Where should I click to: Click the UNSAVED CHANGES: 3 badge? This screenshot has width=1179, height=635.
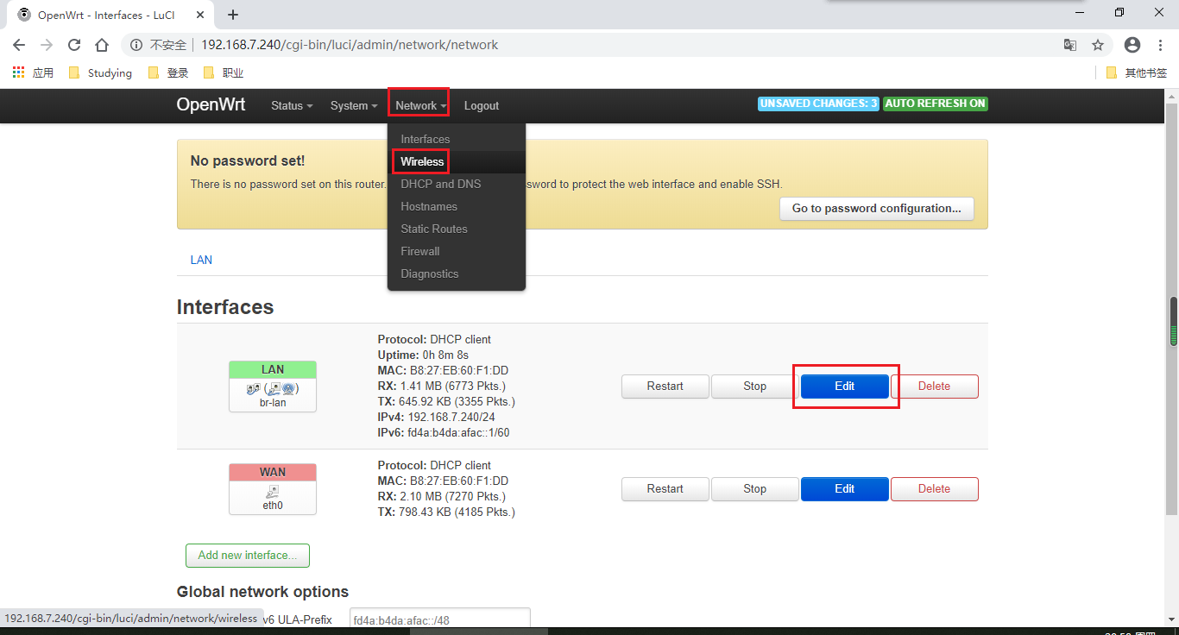coord(818,104)
